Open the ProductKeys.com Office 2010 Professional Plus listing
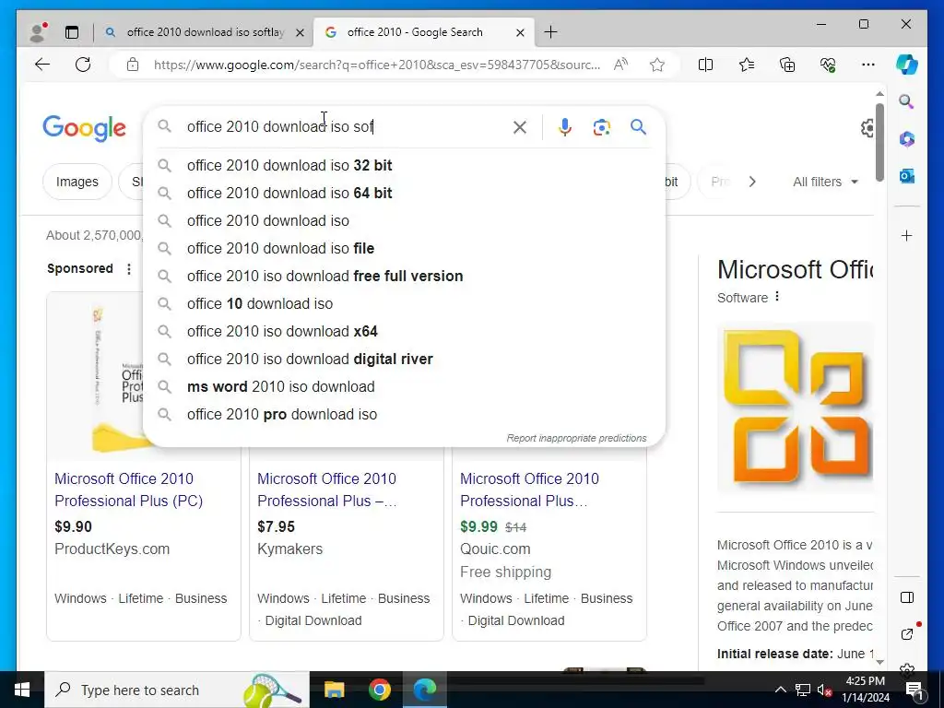The height and width of the screenshot is (708, 944). tap(128, 490)
